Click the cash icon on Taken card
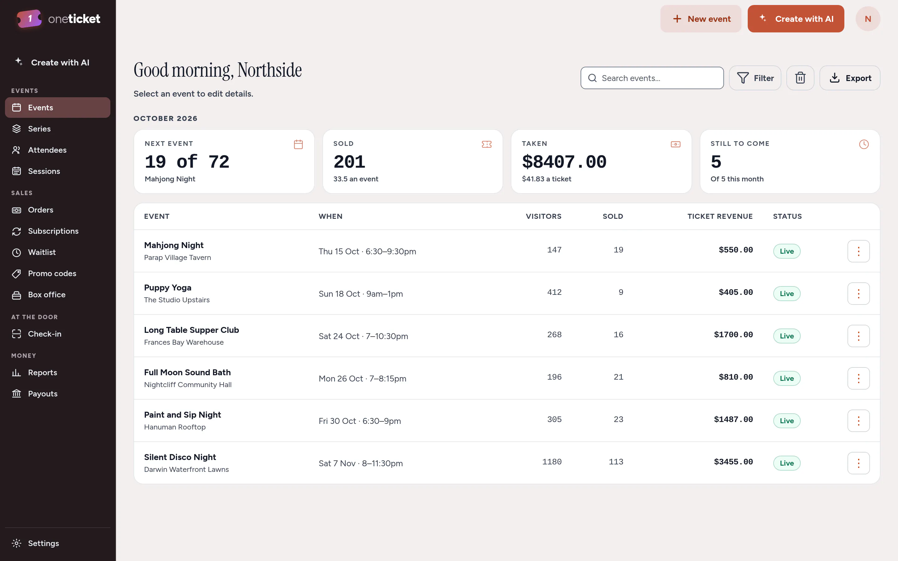The width and height of the screenshot is (898, 561). pos(675,144)
